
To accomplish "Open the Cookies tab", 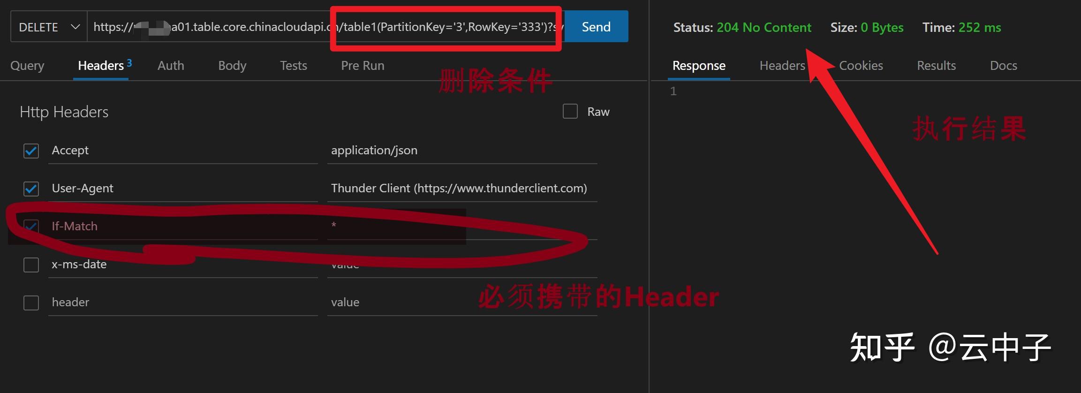I will click(861, 66).
